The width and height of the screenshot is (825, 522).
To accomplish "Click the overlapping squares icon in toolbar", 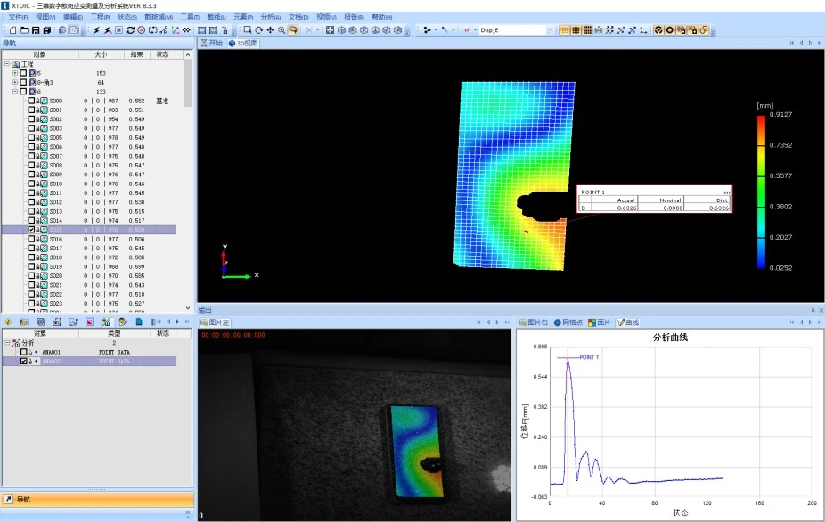I will click(704, 30).
